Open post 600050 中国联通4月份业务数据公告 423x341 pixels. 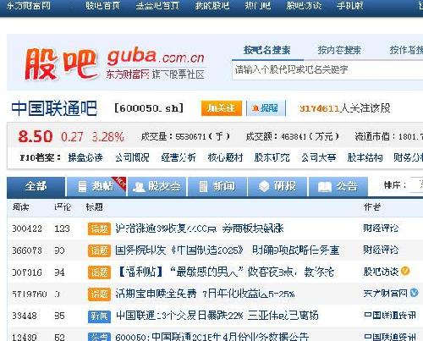pyautogui.click(x=211, y=337)
